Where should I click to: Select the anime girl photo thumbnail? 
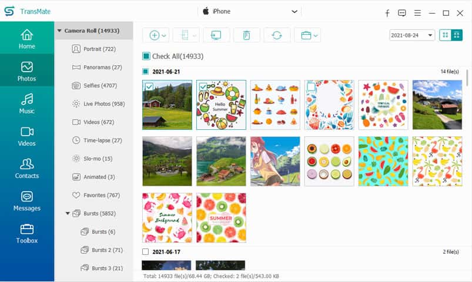[275, 161]
